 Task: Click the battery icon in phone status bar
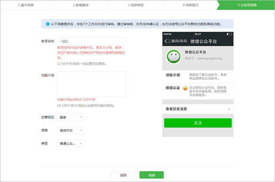tap(228, 34)
